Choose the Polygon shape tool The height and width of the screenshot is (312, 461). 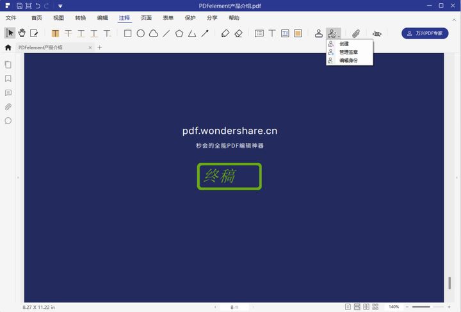(179, 33)
